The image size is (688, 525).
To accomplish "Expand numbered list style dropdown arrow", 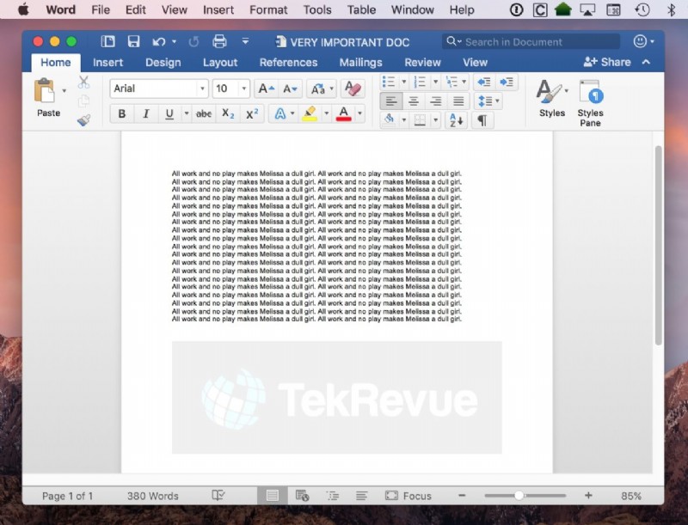I will (x=435, y=82).
